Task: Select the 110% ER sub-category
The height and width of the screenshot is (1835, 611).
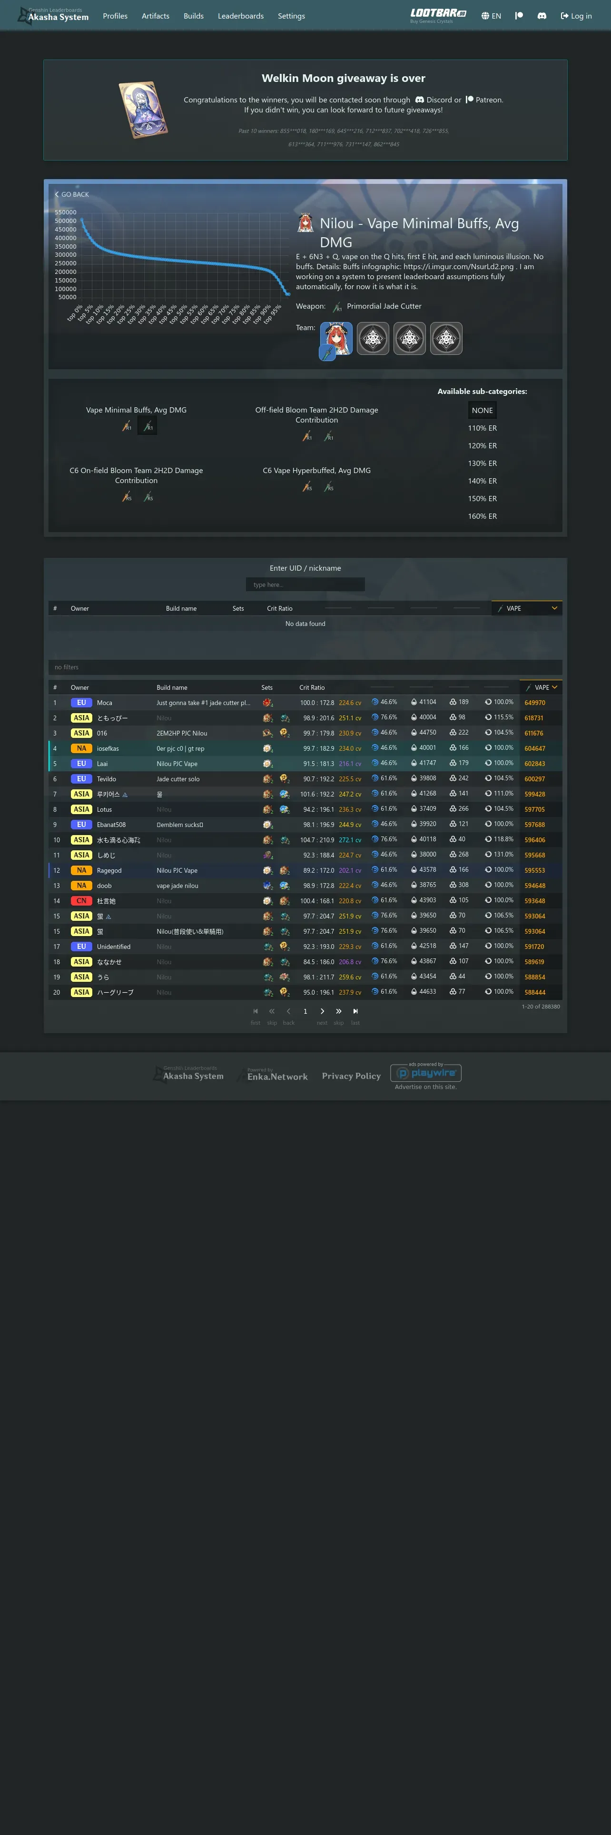Action: [482, 428]
